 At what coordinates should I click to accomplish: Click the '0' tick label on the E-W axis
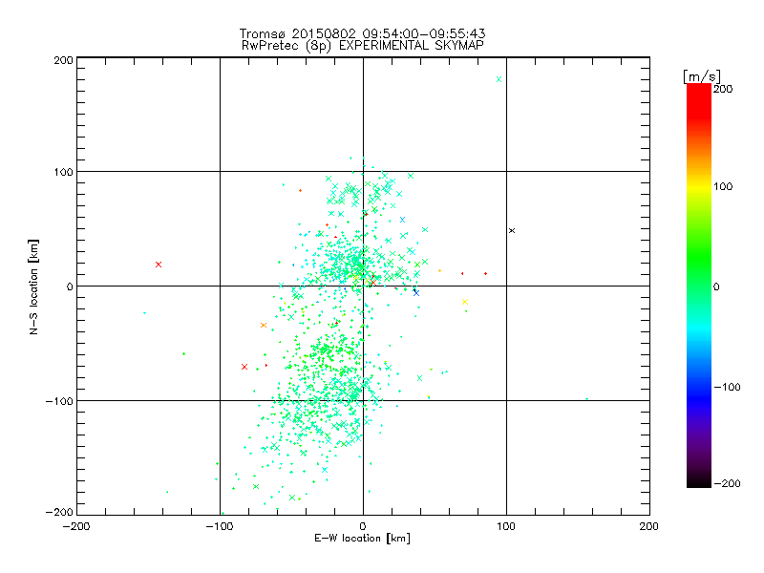point(363,526)
